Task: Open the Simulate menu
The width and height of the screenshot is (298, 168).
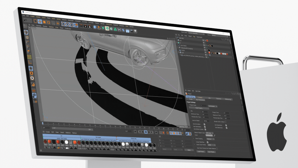Action: point(91,22)
